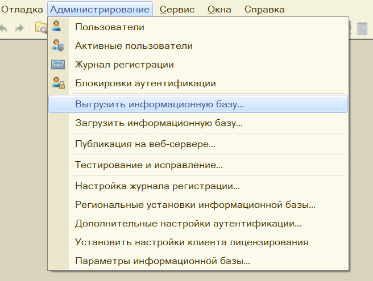The image size is (373, 281).
Task: Open Настройка журнала регистрации
Action: coord(198,186)
